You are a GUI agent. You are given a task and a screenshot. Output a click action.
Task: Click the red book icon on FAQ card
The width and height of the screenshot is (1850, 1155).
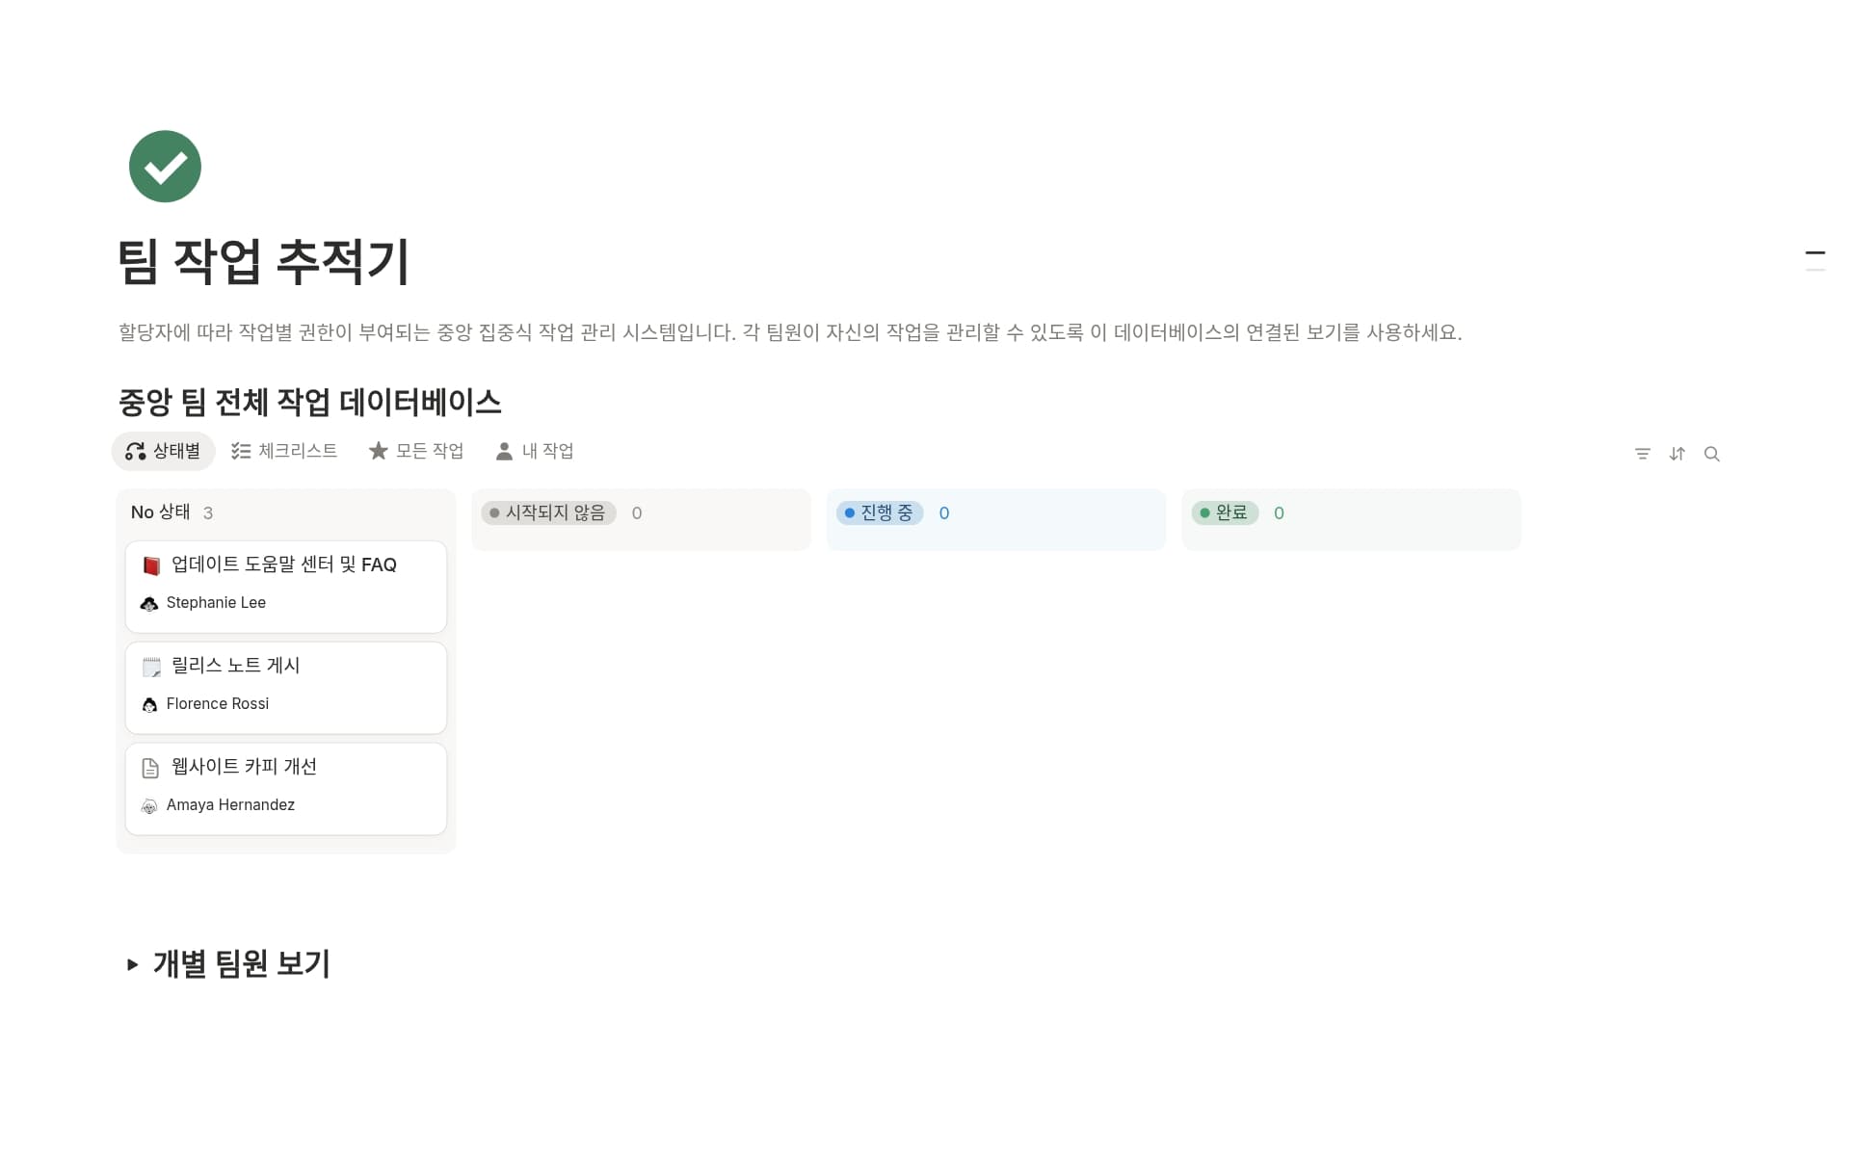(x=151, y=565)
